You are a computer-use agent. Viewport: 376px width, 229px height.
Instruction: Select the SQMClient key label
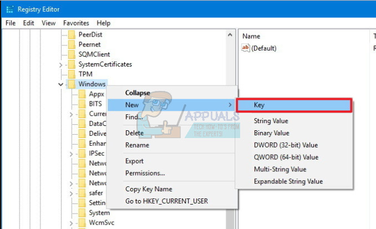click(94, 54)
